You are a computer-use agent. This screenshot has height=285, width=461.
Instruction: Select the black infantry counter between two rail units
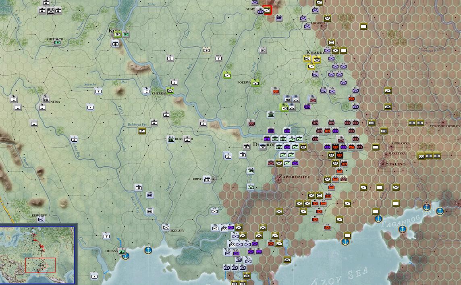(x=50, y=12)
